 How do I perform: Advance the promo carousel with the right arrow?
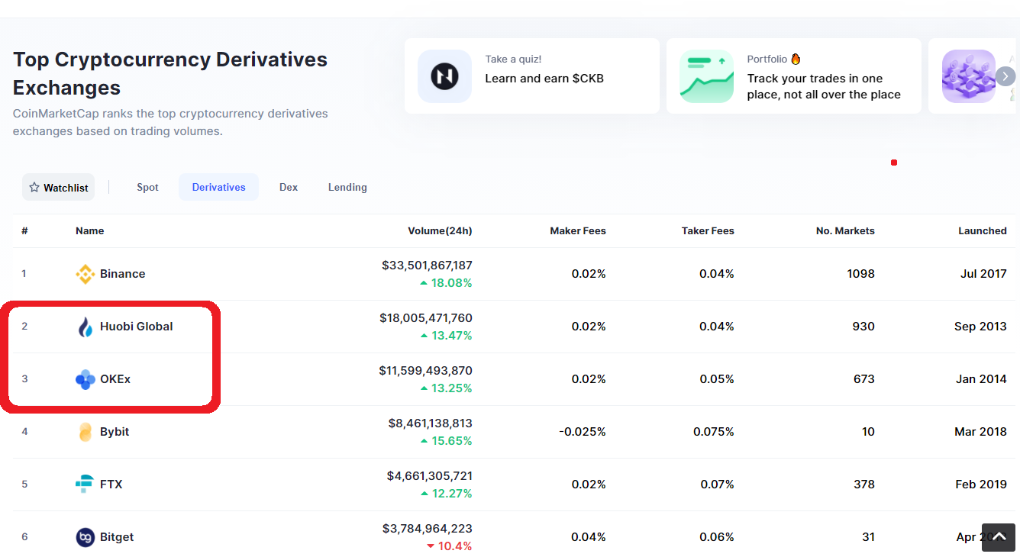(x=1006, y=76)
